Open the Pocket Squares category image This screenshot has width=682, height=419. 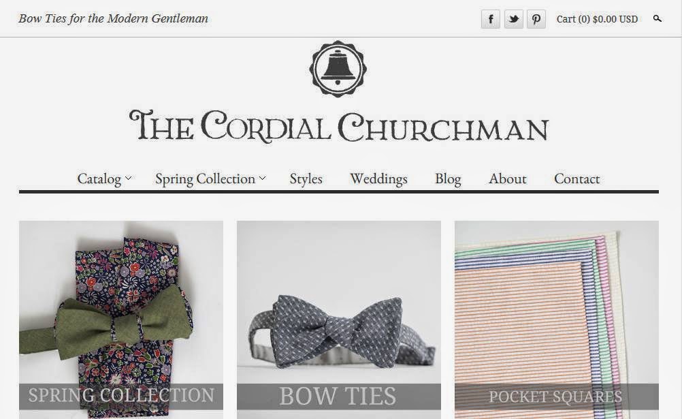click(x=557, y=320)
